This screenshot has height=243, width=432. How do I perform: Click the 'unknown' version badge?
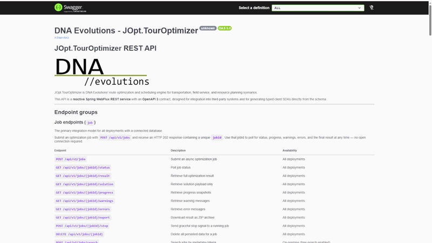[x=208, y=28]
